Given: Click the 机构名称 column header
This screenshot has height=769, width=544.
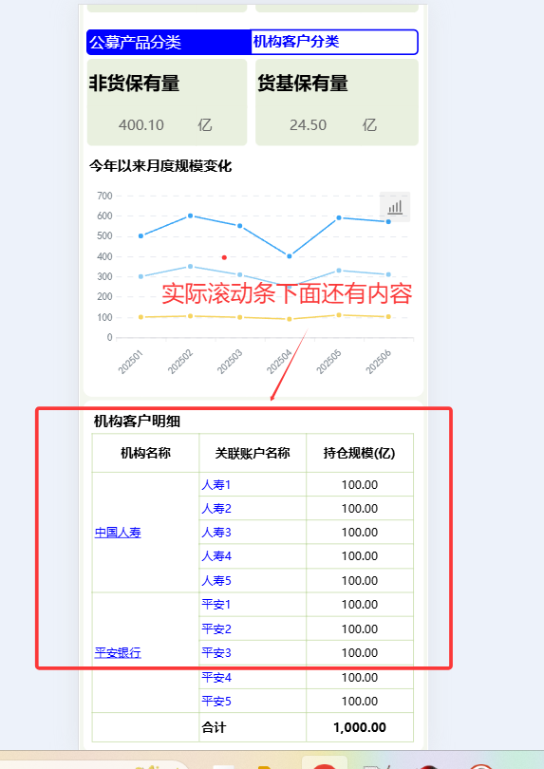Looking at the screenshot, I should coord(145,453).
